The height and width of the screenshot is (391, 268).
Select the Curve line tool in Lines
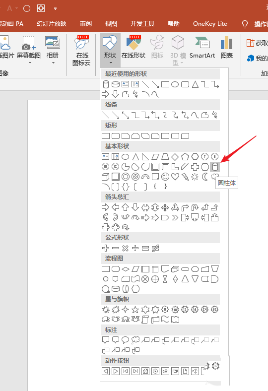[x=195, y=115]
